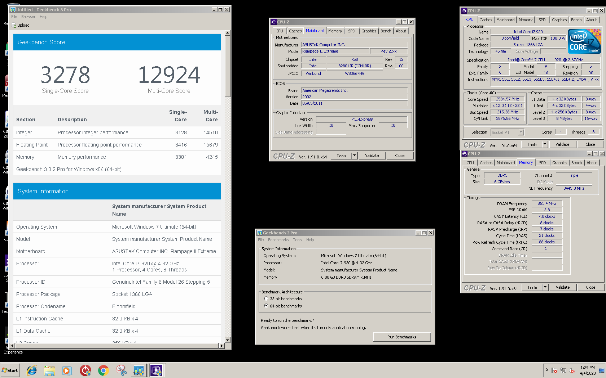This screenshot has width=606, height=378.
Task: Click the Core Speed value 2584.57 MHz
Action: (507, 99)
